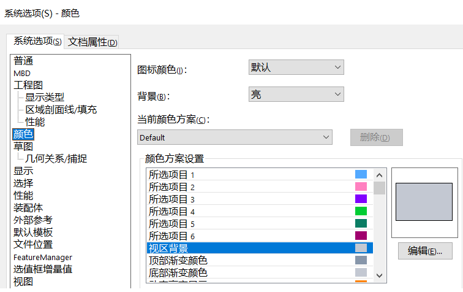This screenshot has height=292, width=463.
Task: Open 工程图 in the options tree
Action: [28, 85]
